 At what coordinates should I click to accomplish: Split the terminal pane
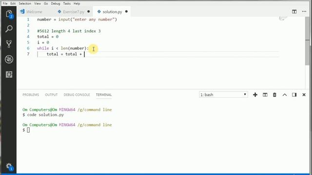265,95
